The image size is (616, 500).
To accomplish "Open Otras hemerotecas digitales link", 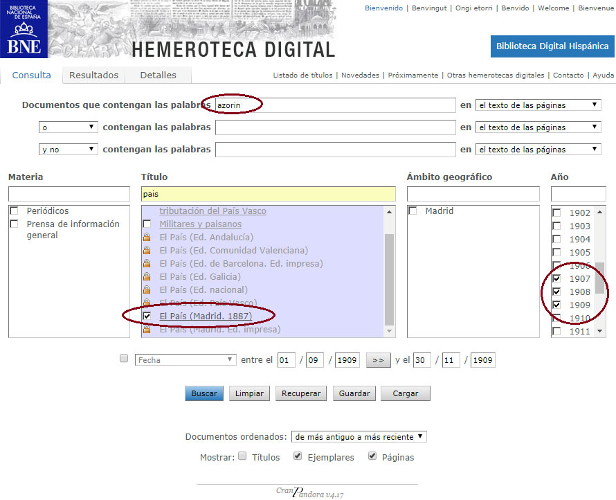I will [496, 75].
